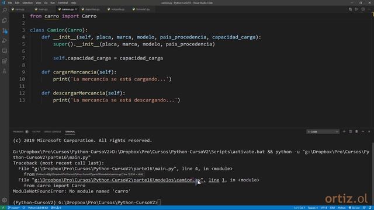Click the terminal prompt input line
The width and height of the screenshot is (374, 210).
tap(87, 202)
